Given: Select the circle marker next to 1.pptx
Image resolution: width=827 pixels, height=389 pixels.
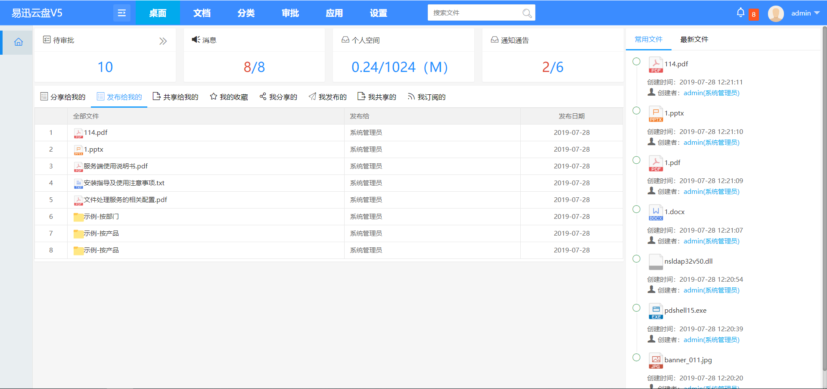Looking at the screenshot, I should click(636, 111).
